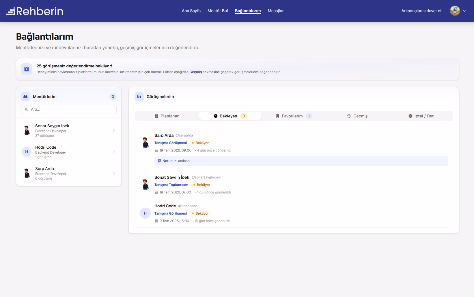Open the Sarp Arda Tanışma Görüşmesi link
Viewport: 474px width, 297px height.
pos(171,143)
